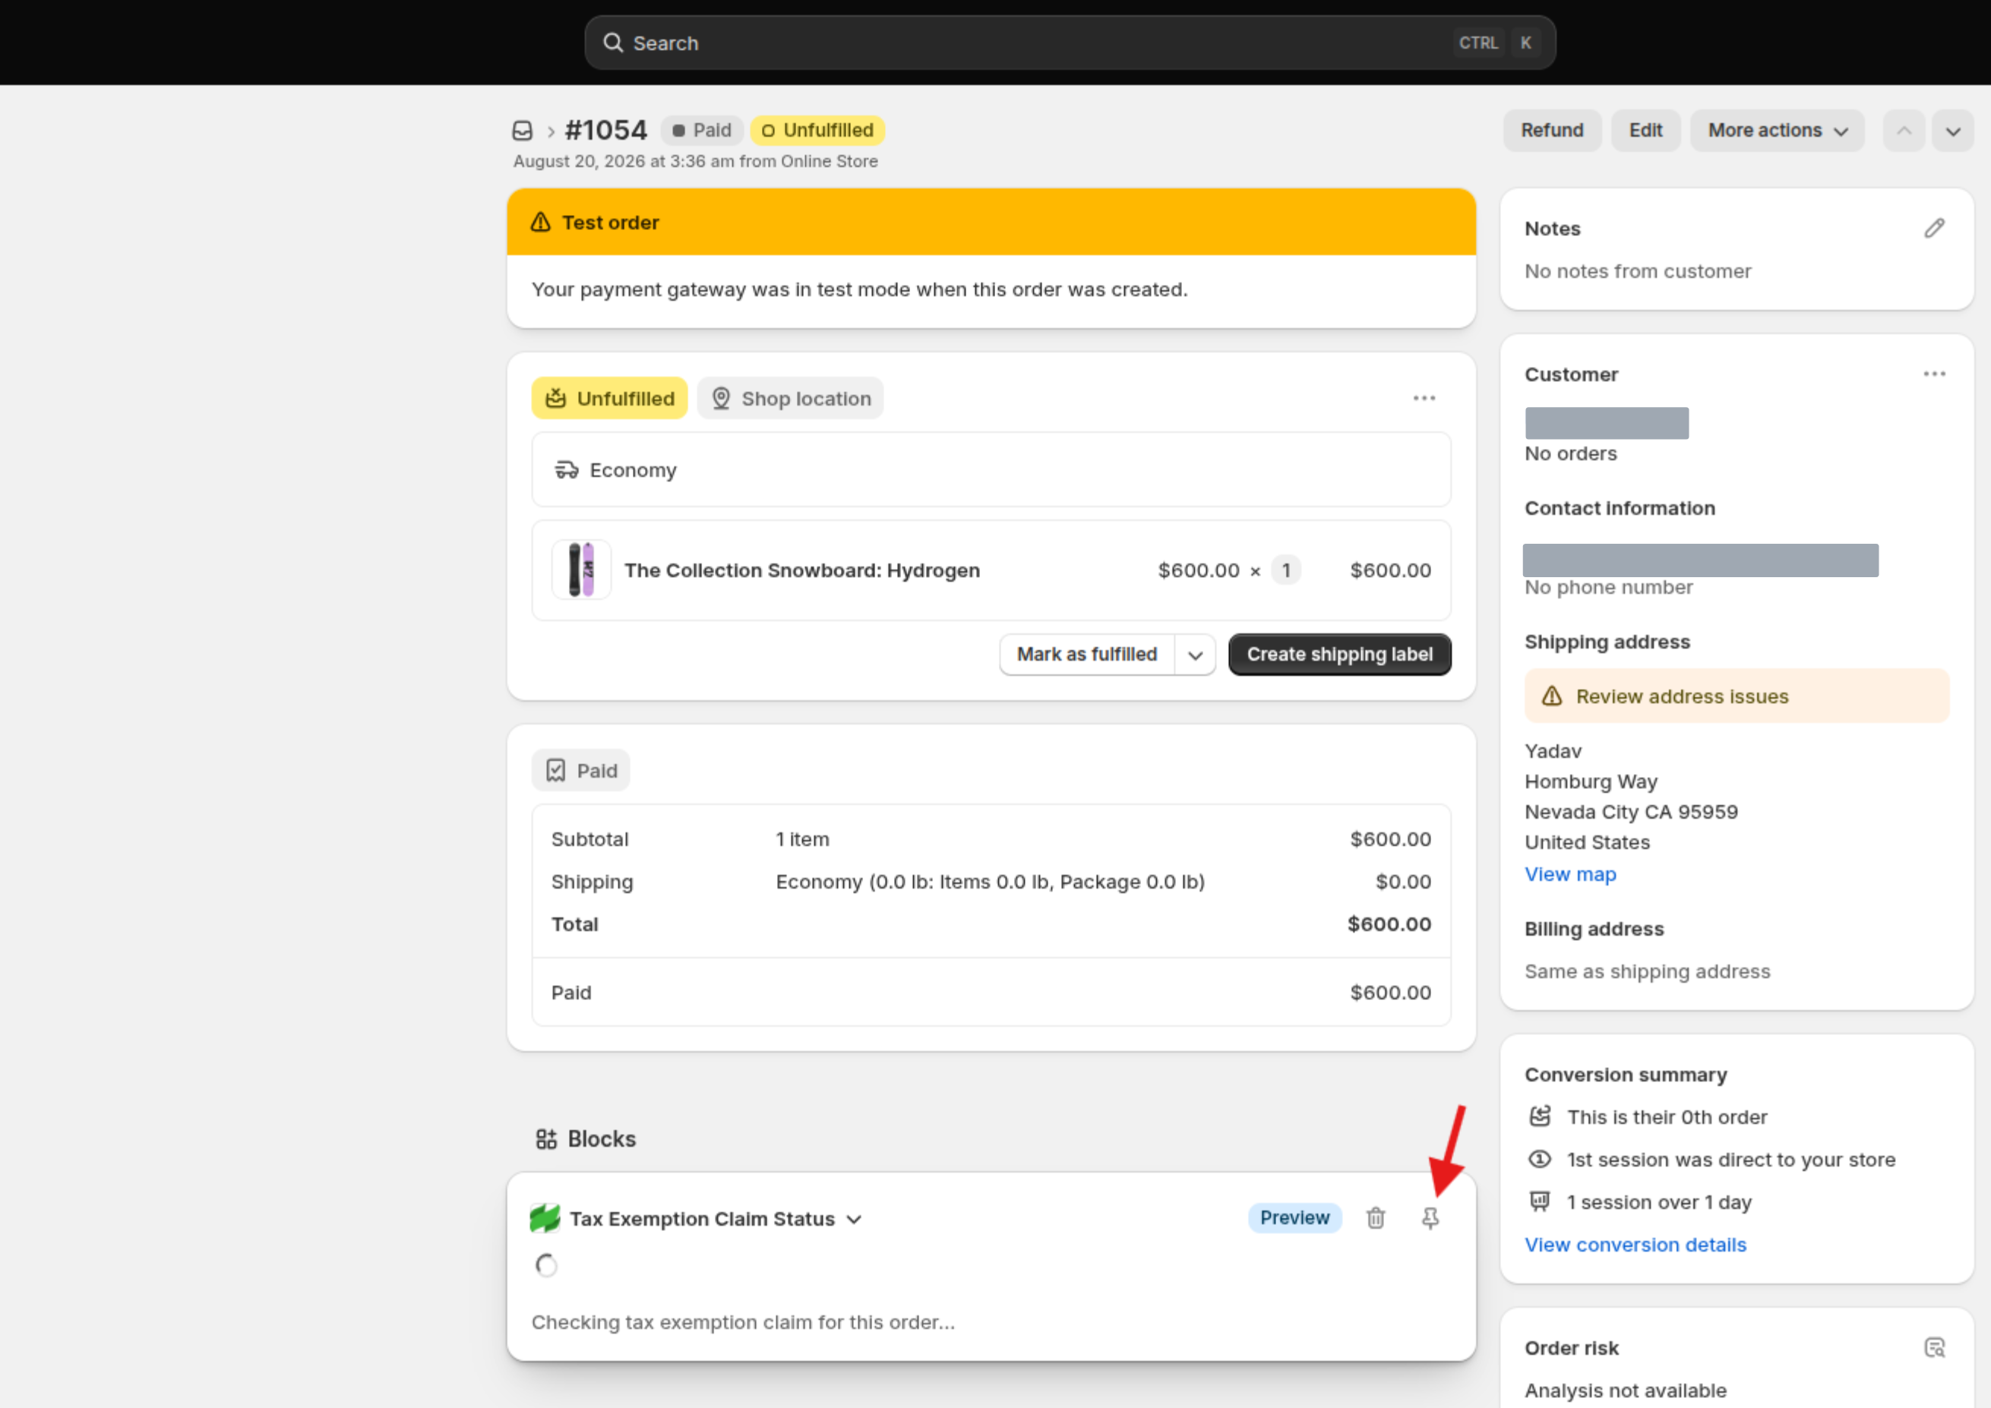This screenshot has width=1991, height=1408.
Task: Click the redacted customer name link
Action: pyautogui.click(x=1606, y=423)
